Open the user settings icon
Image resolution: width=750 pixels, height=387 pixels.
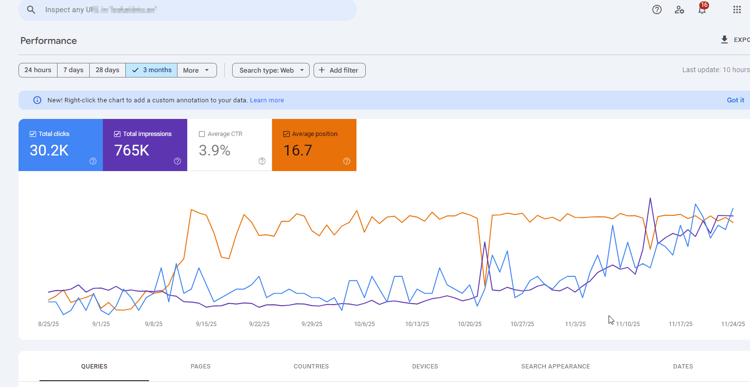(x=679, y=10)
